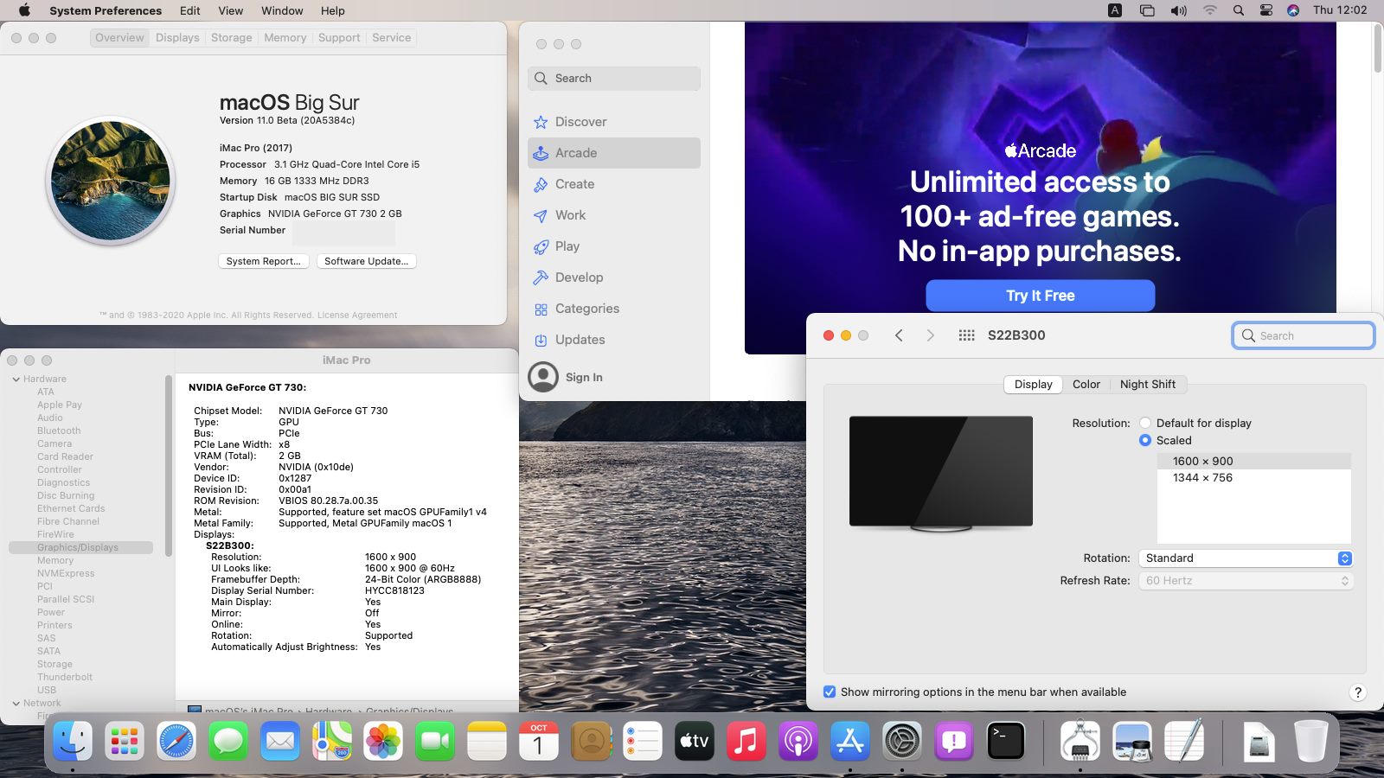1384x778 pixels.
Task: Open Launchpad from the Dock
Action: click(125, 741)
